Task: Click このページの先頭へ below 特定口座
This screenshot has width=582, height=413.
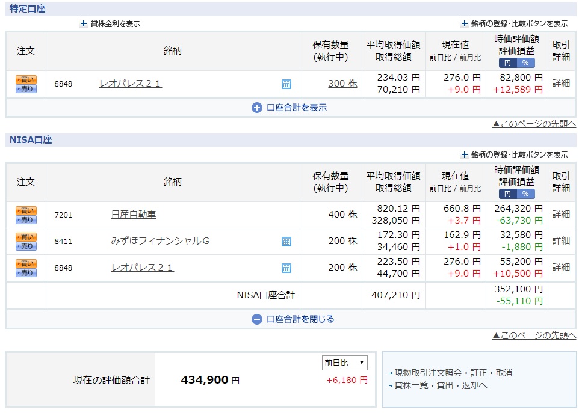Action: [534, 124]
